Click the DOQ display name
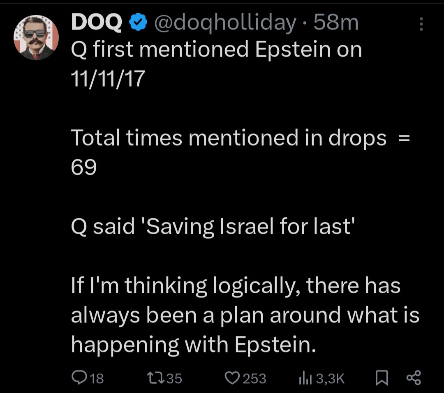Screen dimensions: 444x393 96,24
